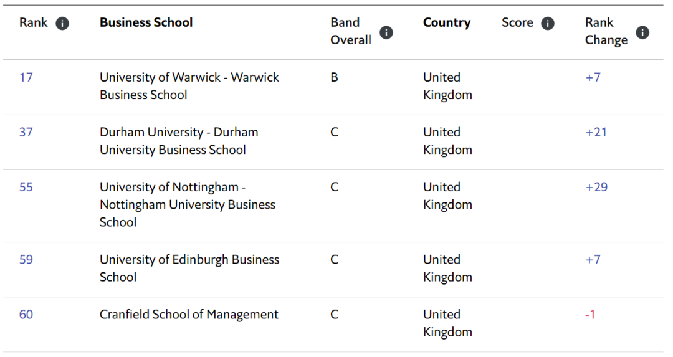Sort by the Business School column header

click(146, 23)
